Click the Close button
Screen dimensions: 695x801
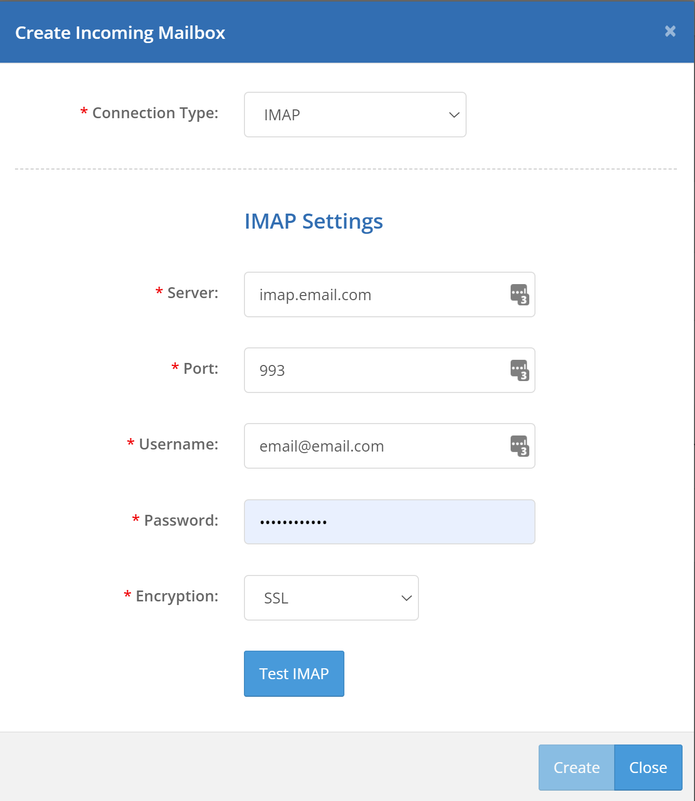648,767
